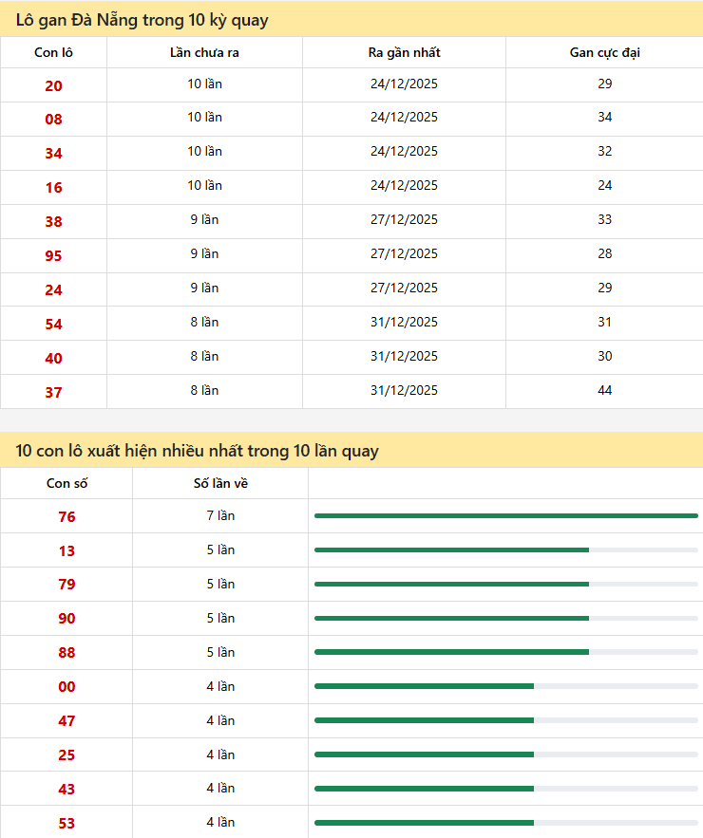Click the "Lô gan Đà Nẵng" section title

click(x=142, y=19)
